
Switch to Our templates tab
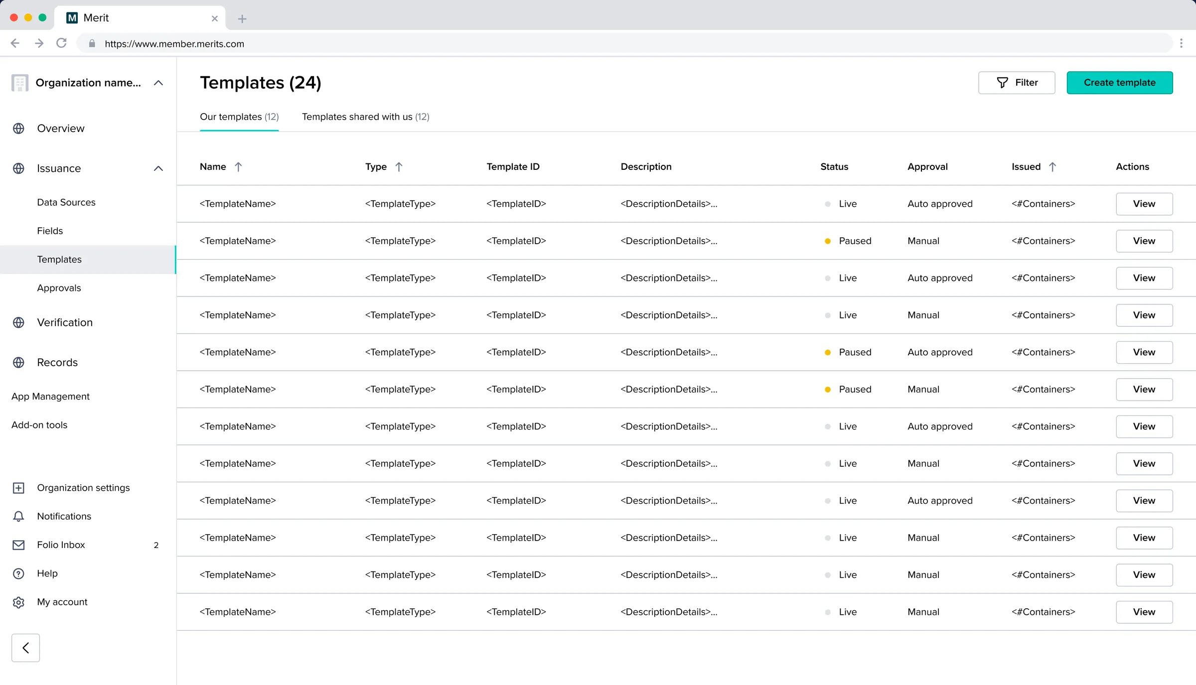(x=239, y=117)
